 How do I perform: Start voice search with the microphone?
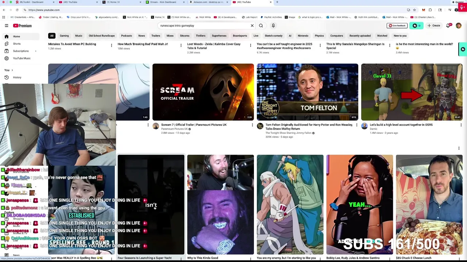click(x=273, y=25)
